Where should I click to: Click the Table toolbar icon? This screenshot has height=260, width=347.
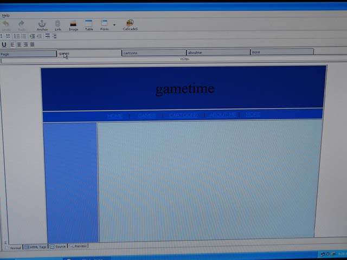click(x=89, y=24)
